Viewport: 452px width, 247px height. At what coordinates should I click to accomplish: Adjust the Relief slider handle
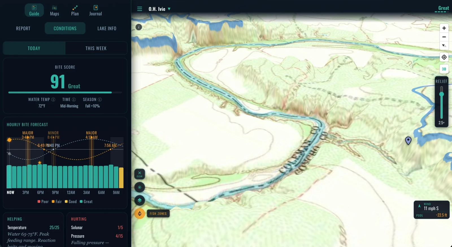tap(442, 94)
